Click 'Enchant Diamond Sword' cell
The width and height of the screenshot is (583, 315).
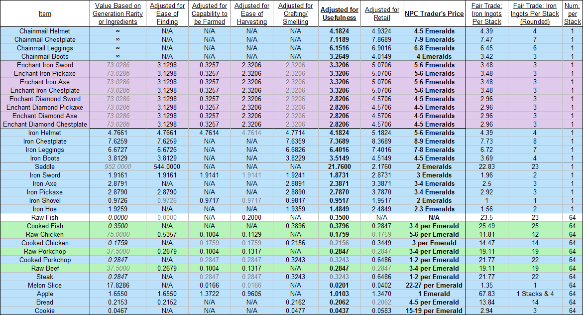[45, 99]
